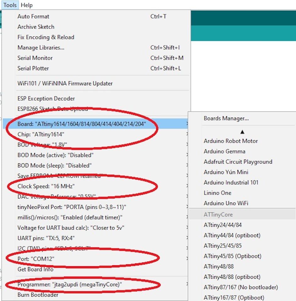Open WiFi101 / WiFiNINA Firmware Updater
The width and height of the screenshot is (296, 301).
(96, 83)
